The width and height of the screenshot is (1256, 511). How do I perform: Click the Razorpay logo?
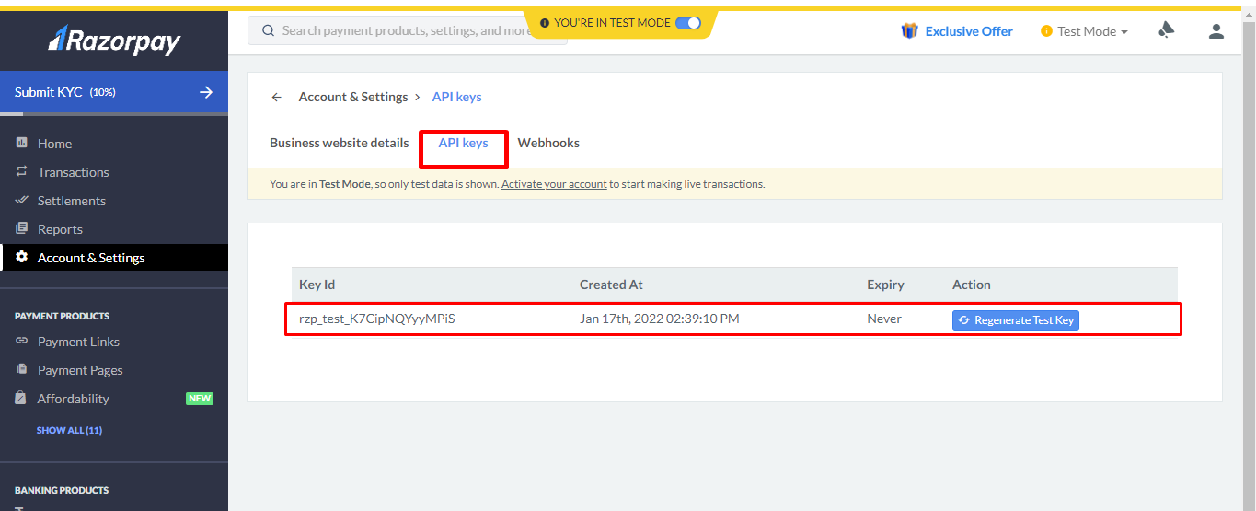tap(114, 41)
